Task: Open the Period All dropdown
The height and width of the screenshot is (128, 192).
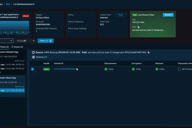Action: point(26,41)
